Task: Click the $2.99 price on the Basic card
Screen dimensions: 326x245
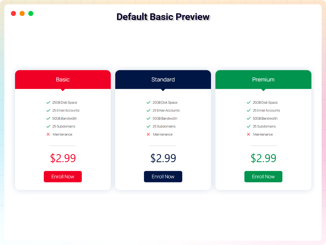Action: point(63,158)
